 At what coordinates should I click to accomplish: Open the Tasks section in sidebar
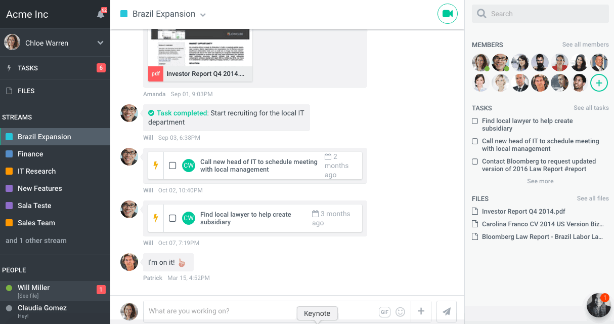(x=28, y=68)
